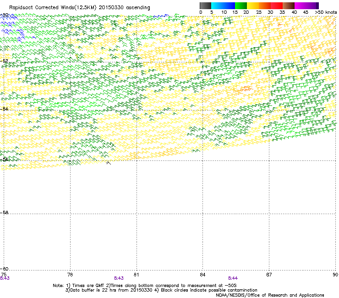The height and width of the screenshot is (298, 339).
Task: Click the '0' legend scale label
Action: tap(201, 12)
